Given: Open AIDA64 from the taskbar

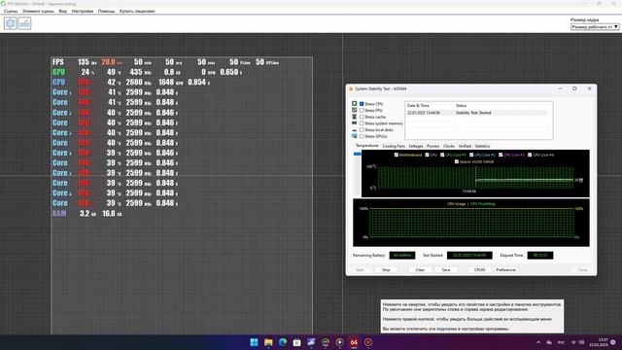Looking at the screenshot, I should (x=354, y=342).
